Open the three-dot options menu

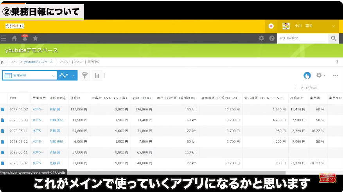335,75
